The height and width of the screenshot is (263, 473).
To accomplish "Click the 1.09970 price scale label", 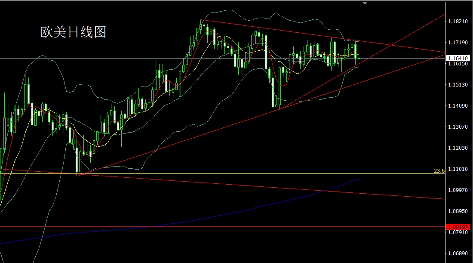I will click(x=458, y=190).
